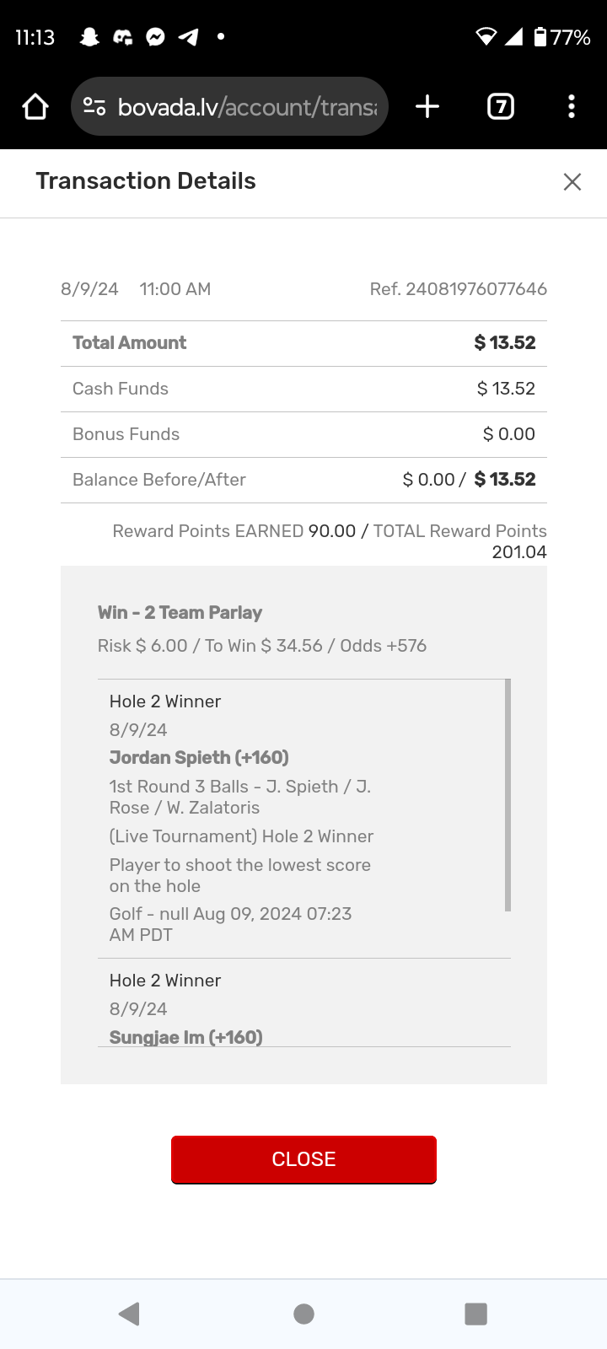The image size is (607, 1349).
Task: Tap the browser home icon
Action: [x=35, y=107]
